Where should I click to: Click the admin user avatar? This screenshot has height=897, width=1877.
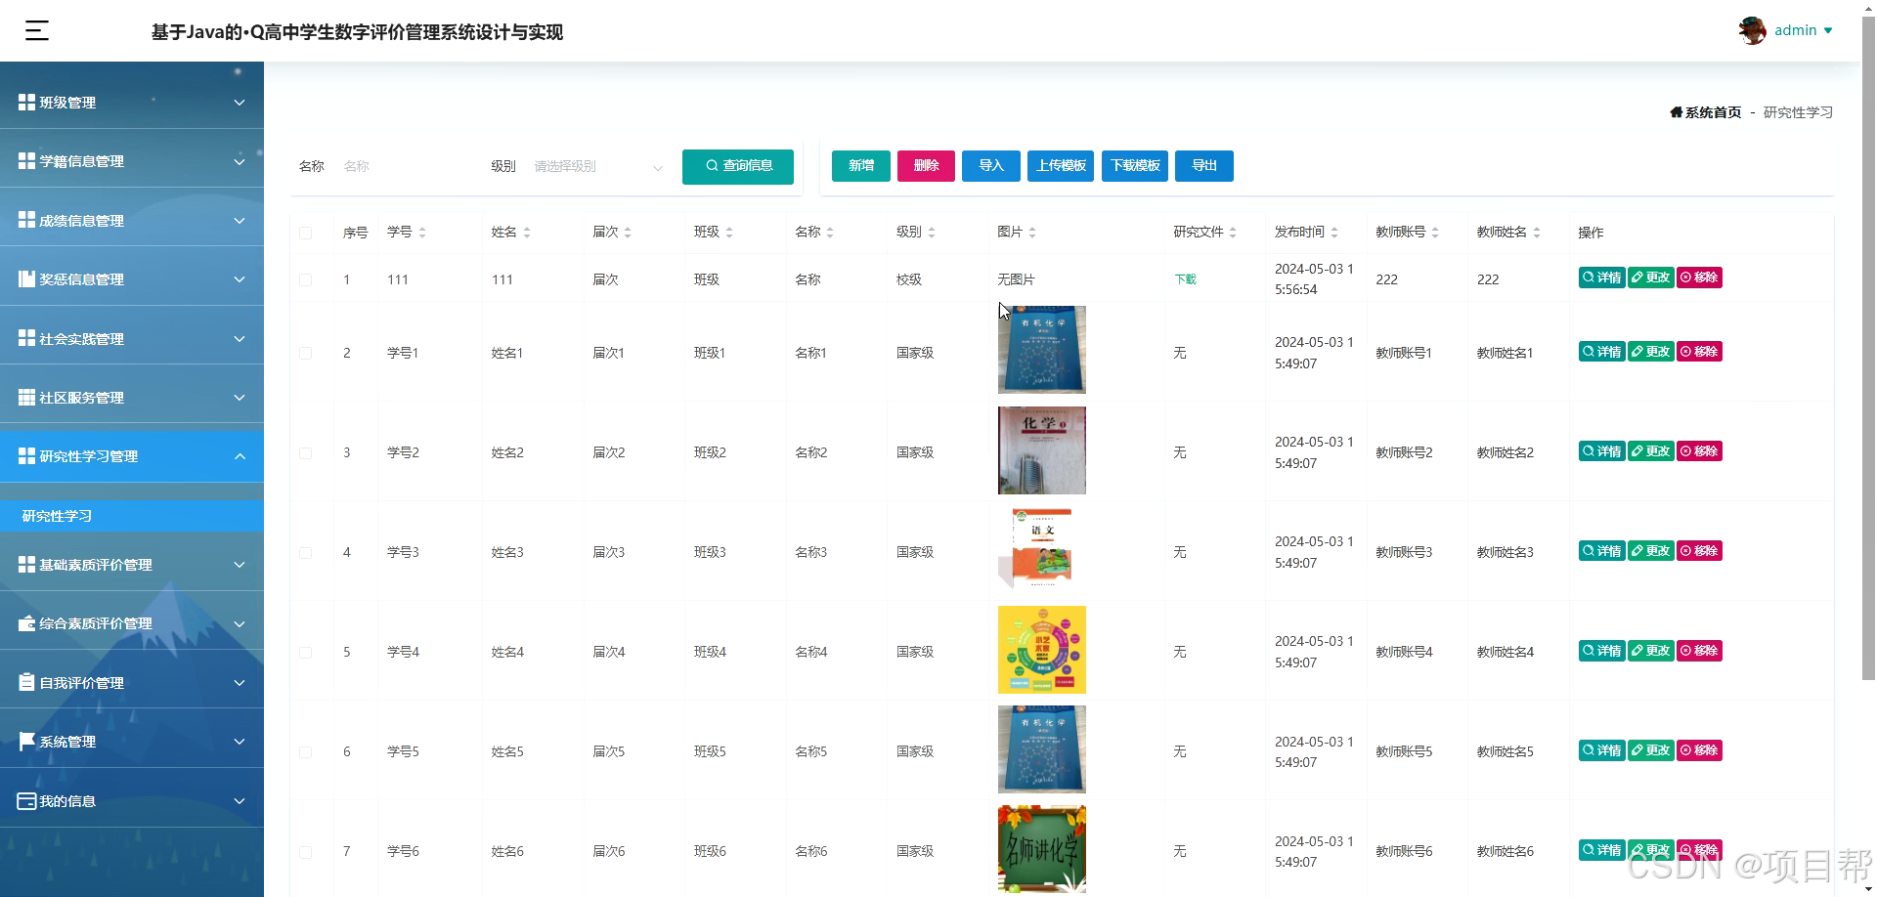(x=1752, y=30)
